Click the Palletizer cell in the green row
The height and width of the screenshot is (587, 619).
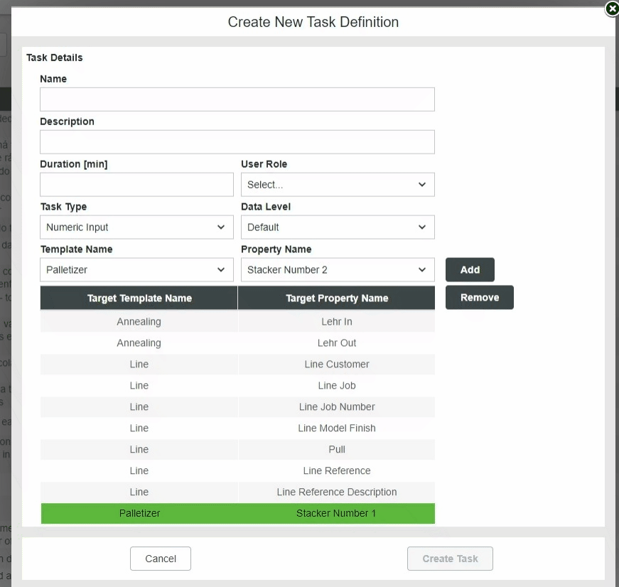click(139, 514)
